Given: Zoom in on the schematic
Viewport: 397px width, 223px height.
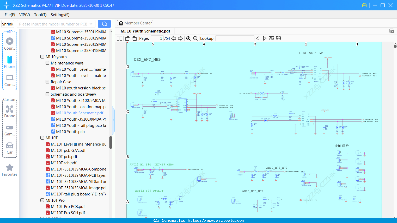Looking at the screenshot, I should pos(188,38).
